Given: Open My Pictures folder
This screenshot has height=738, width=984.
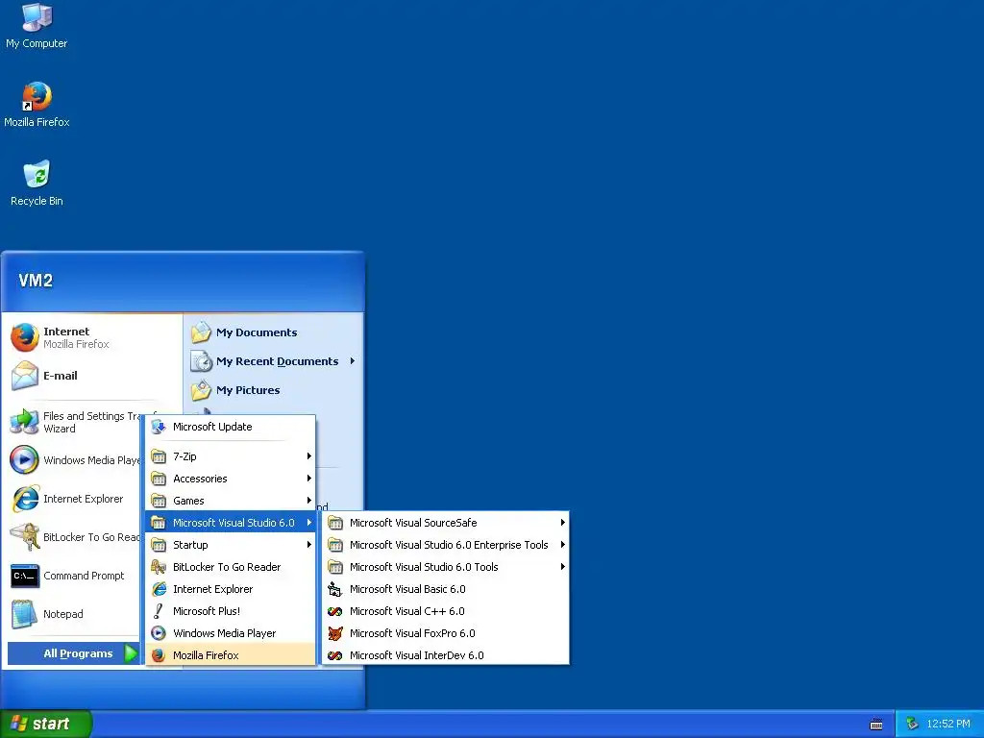Looking at the screenshot, I should (x=274, y=390).
